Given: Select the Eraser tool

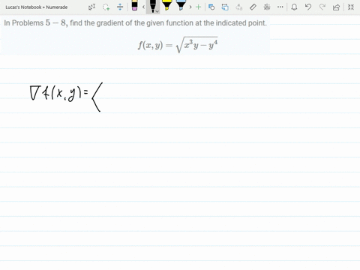Looking at the screenshot, I should pos(134,5).
